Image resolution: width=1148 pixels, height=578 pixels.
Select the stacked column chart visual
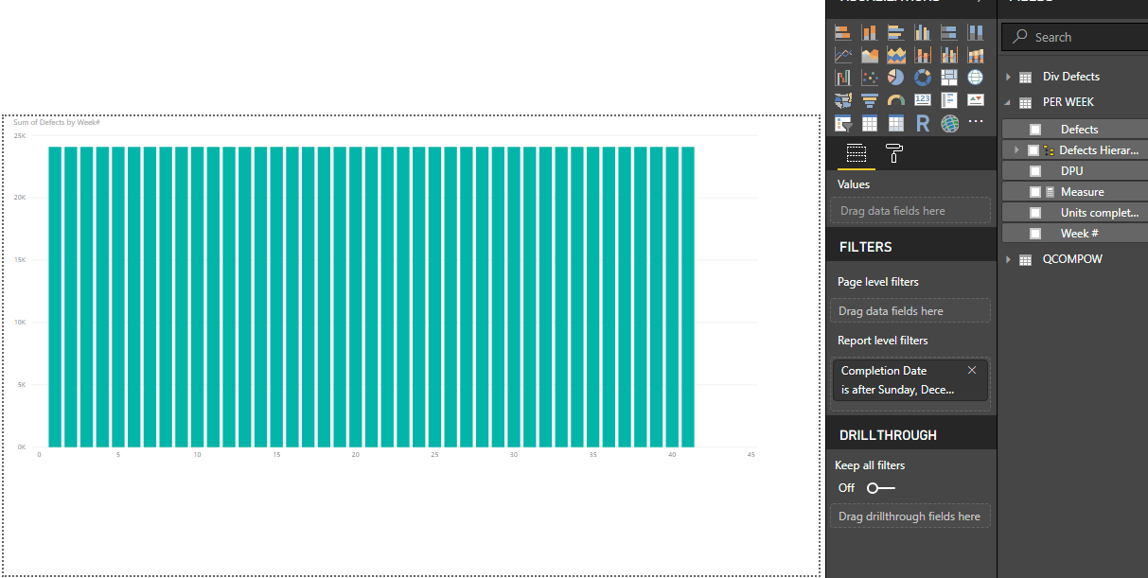[x=869, y=32]
